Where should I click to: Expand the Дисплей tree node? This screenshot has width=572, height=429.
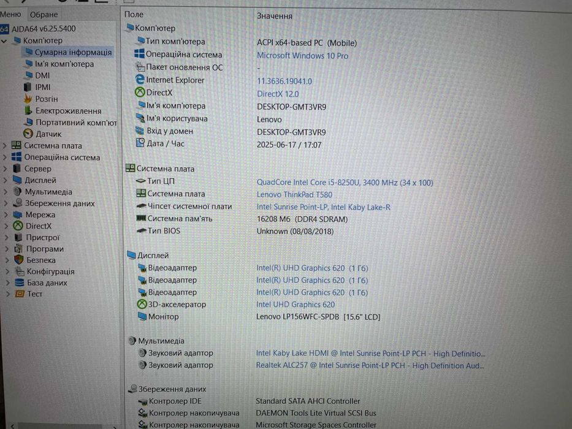(x=5, y=180)
